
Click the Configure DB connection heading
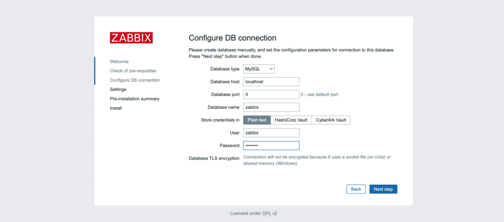232,38
